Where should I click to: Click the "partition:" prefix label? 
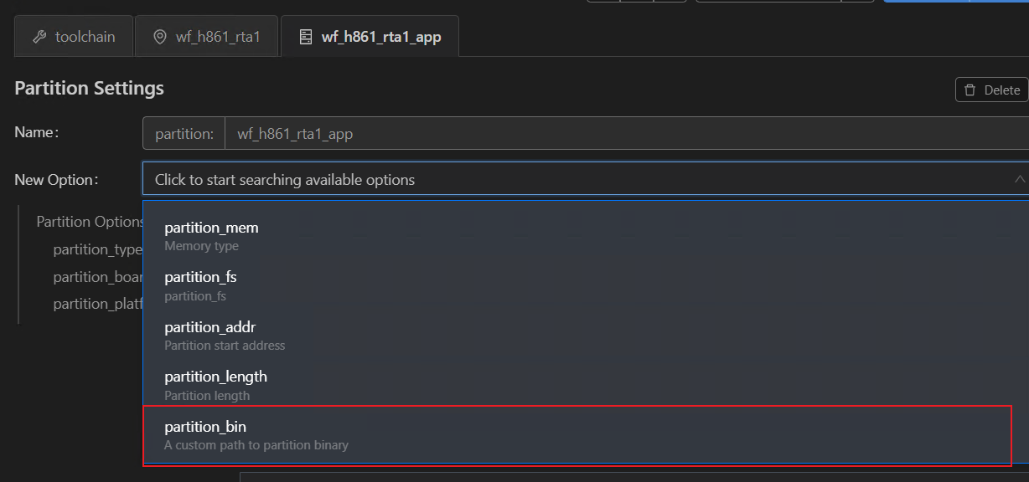pos(184,134)
